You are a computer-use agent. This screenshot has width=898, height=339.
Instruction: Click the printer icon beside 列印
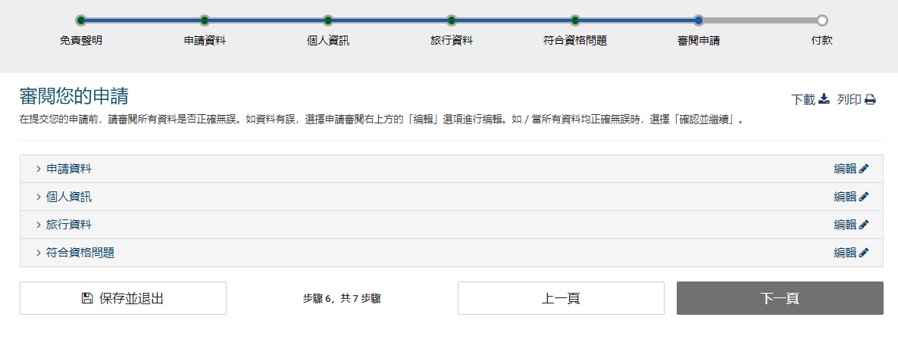click(x=870, y=100)
